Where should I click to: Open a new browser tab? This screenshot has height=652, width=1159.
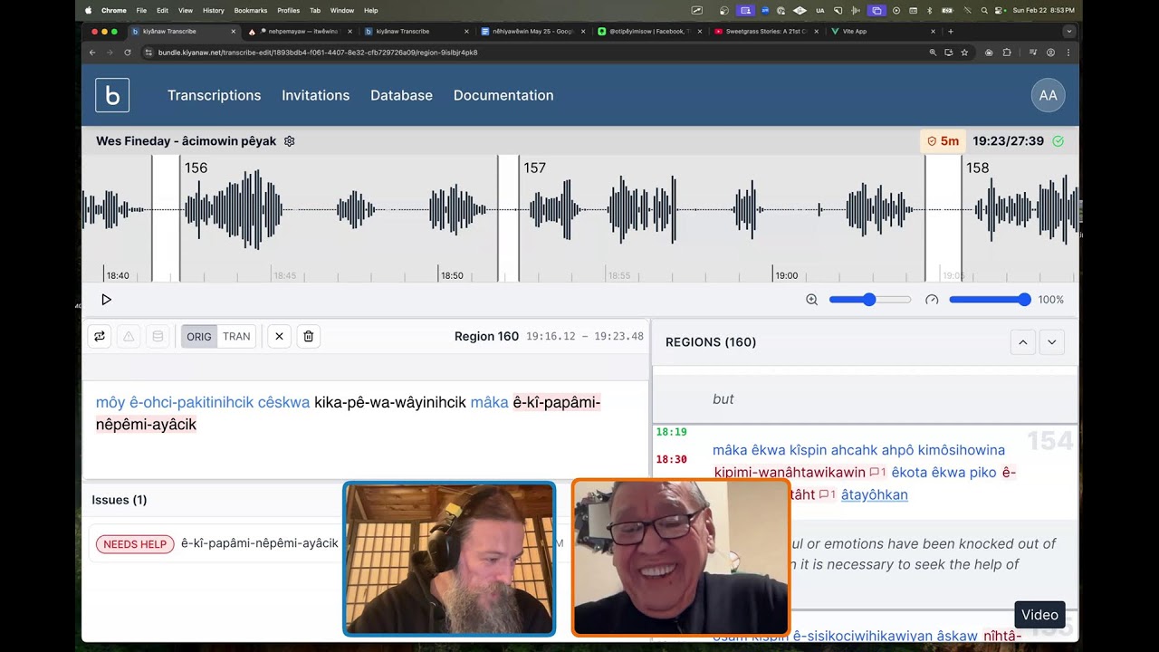(x=950, y=31)
